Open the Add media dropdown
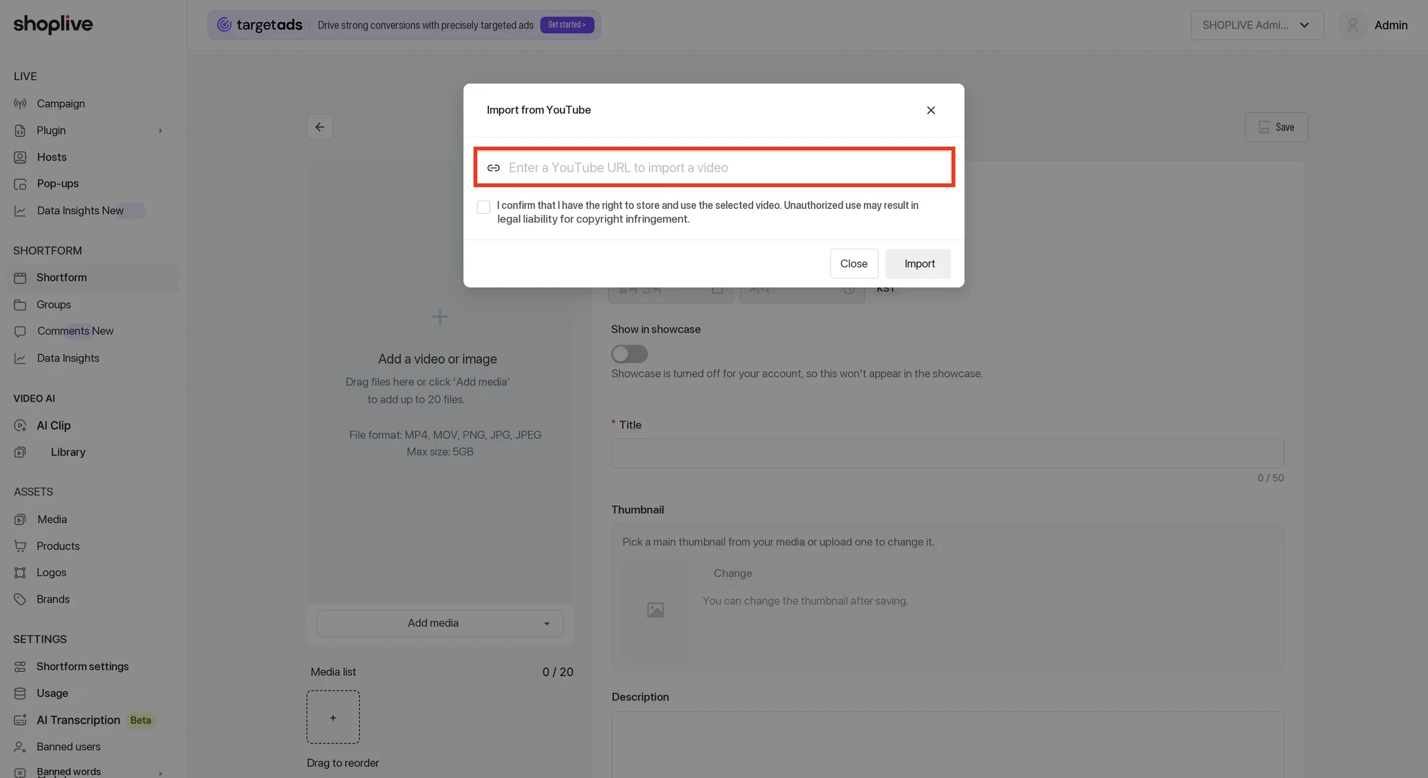This screenshot has width=1428, height=778. [440, 623]
